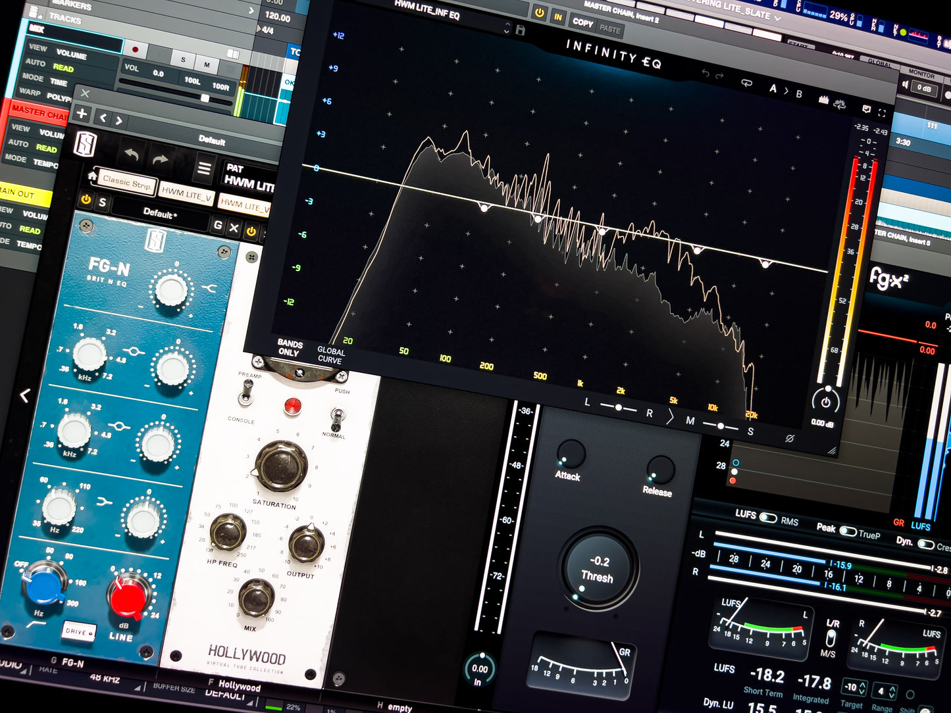Click the monitor speaker icon

point(906,84)
